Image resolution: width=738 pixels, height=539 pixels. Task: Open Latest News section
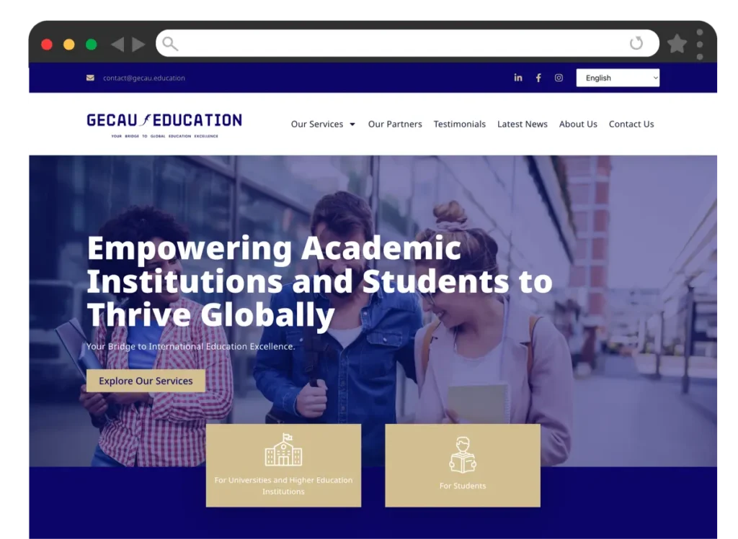point(522,124)
